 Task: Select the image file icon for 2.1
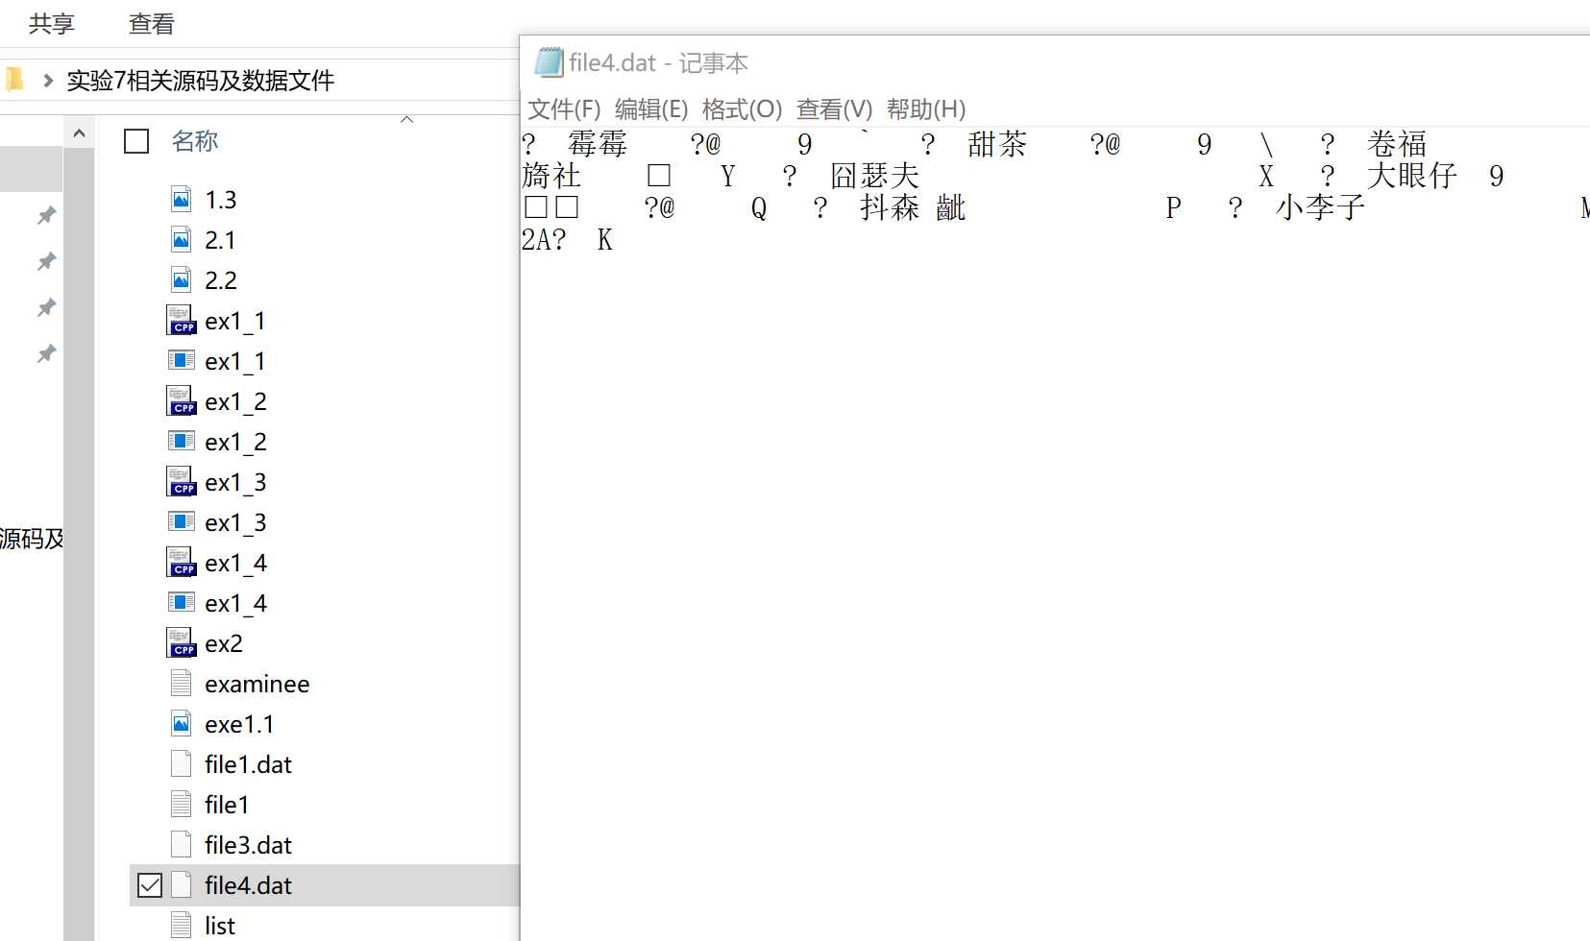(x=182, y=240)
